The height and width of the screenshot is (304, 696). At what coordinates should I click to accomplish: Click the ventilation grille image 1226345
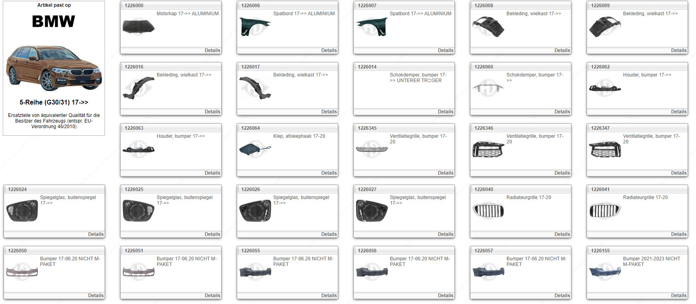coord(372,149)
